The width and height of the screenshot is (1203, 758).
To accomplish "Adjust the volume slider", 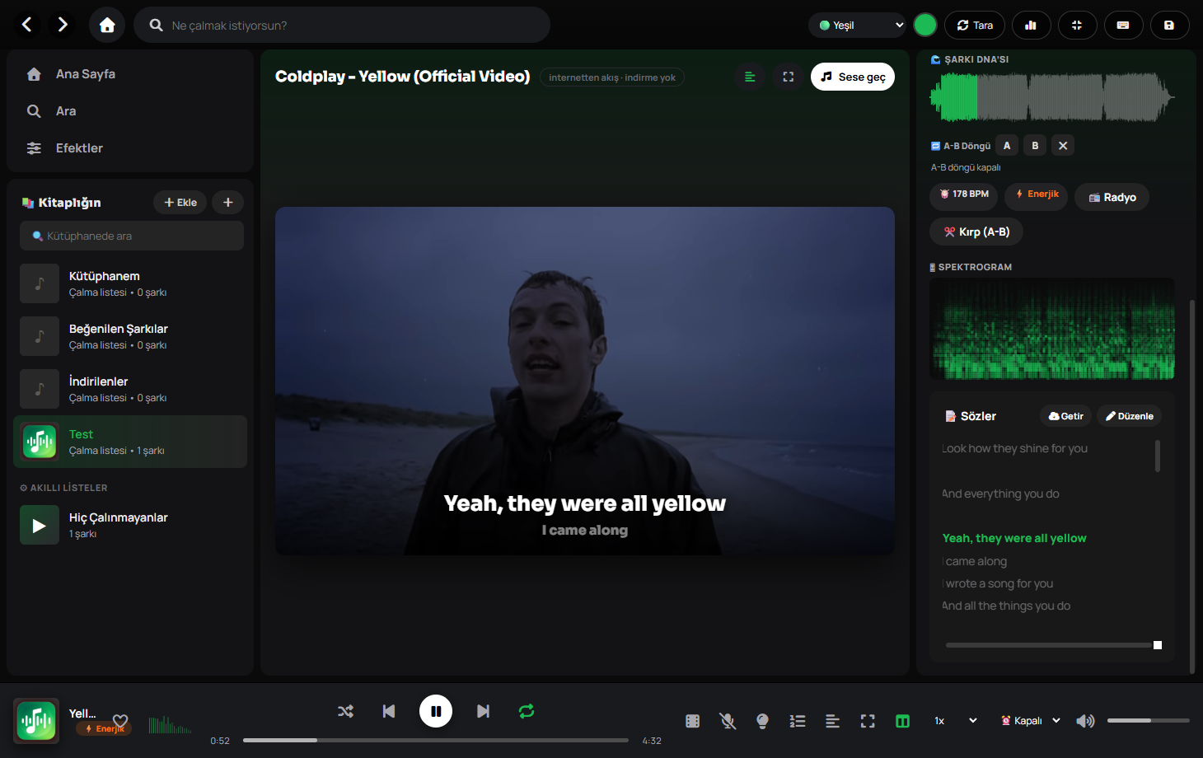I will tap(1148, 721).
